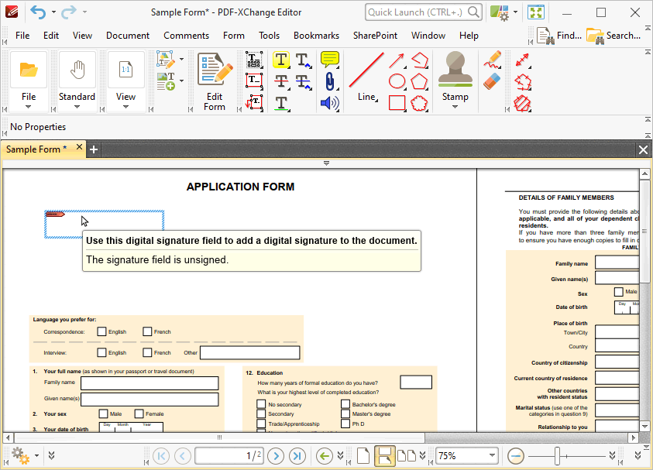Viewport: 653px width, 470px height.
Task: Select the Callout text tool
Action: point(253,102)
